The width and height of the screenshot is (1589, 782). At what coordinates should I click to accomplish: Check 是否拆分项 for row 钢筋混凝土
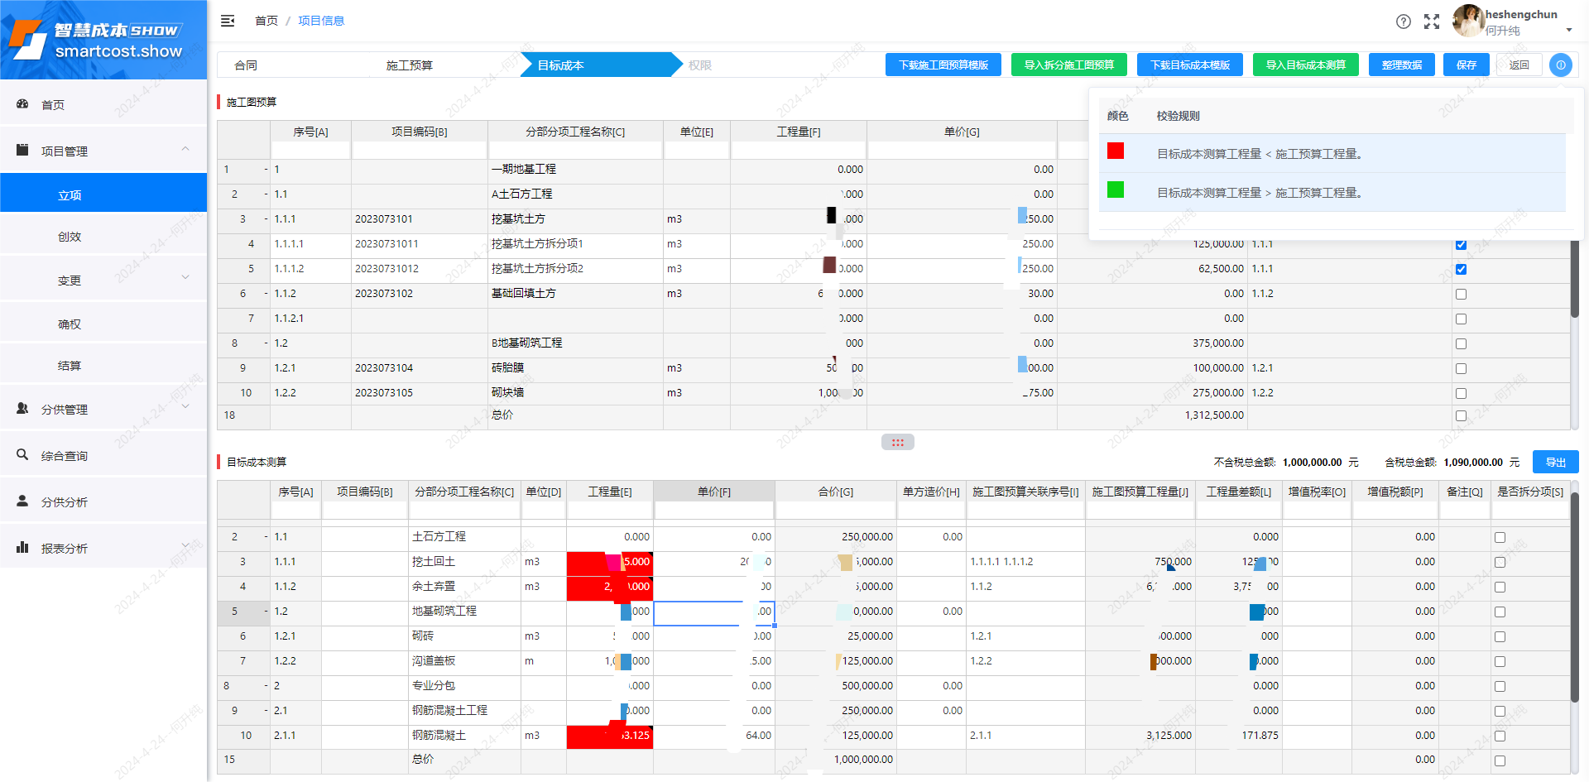pos(1499,736)
